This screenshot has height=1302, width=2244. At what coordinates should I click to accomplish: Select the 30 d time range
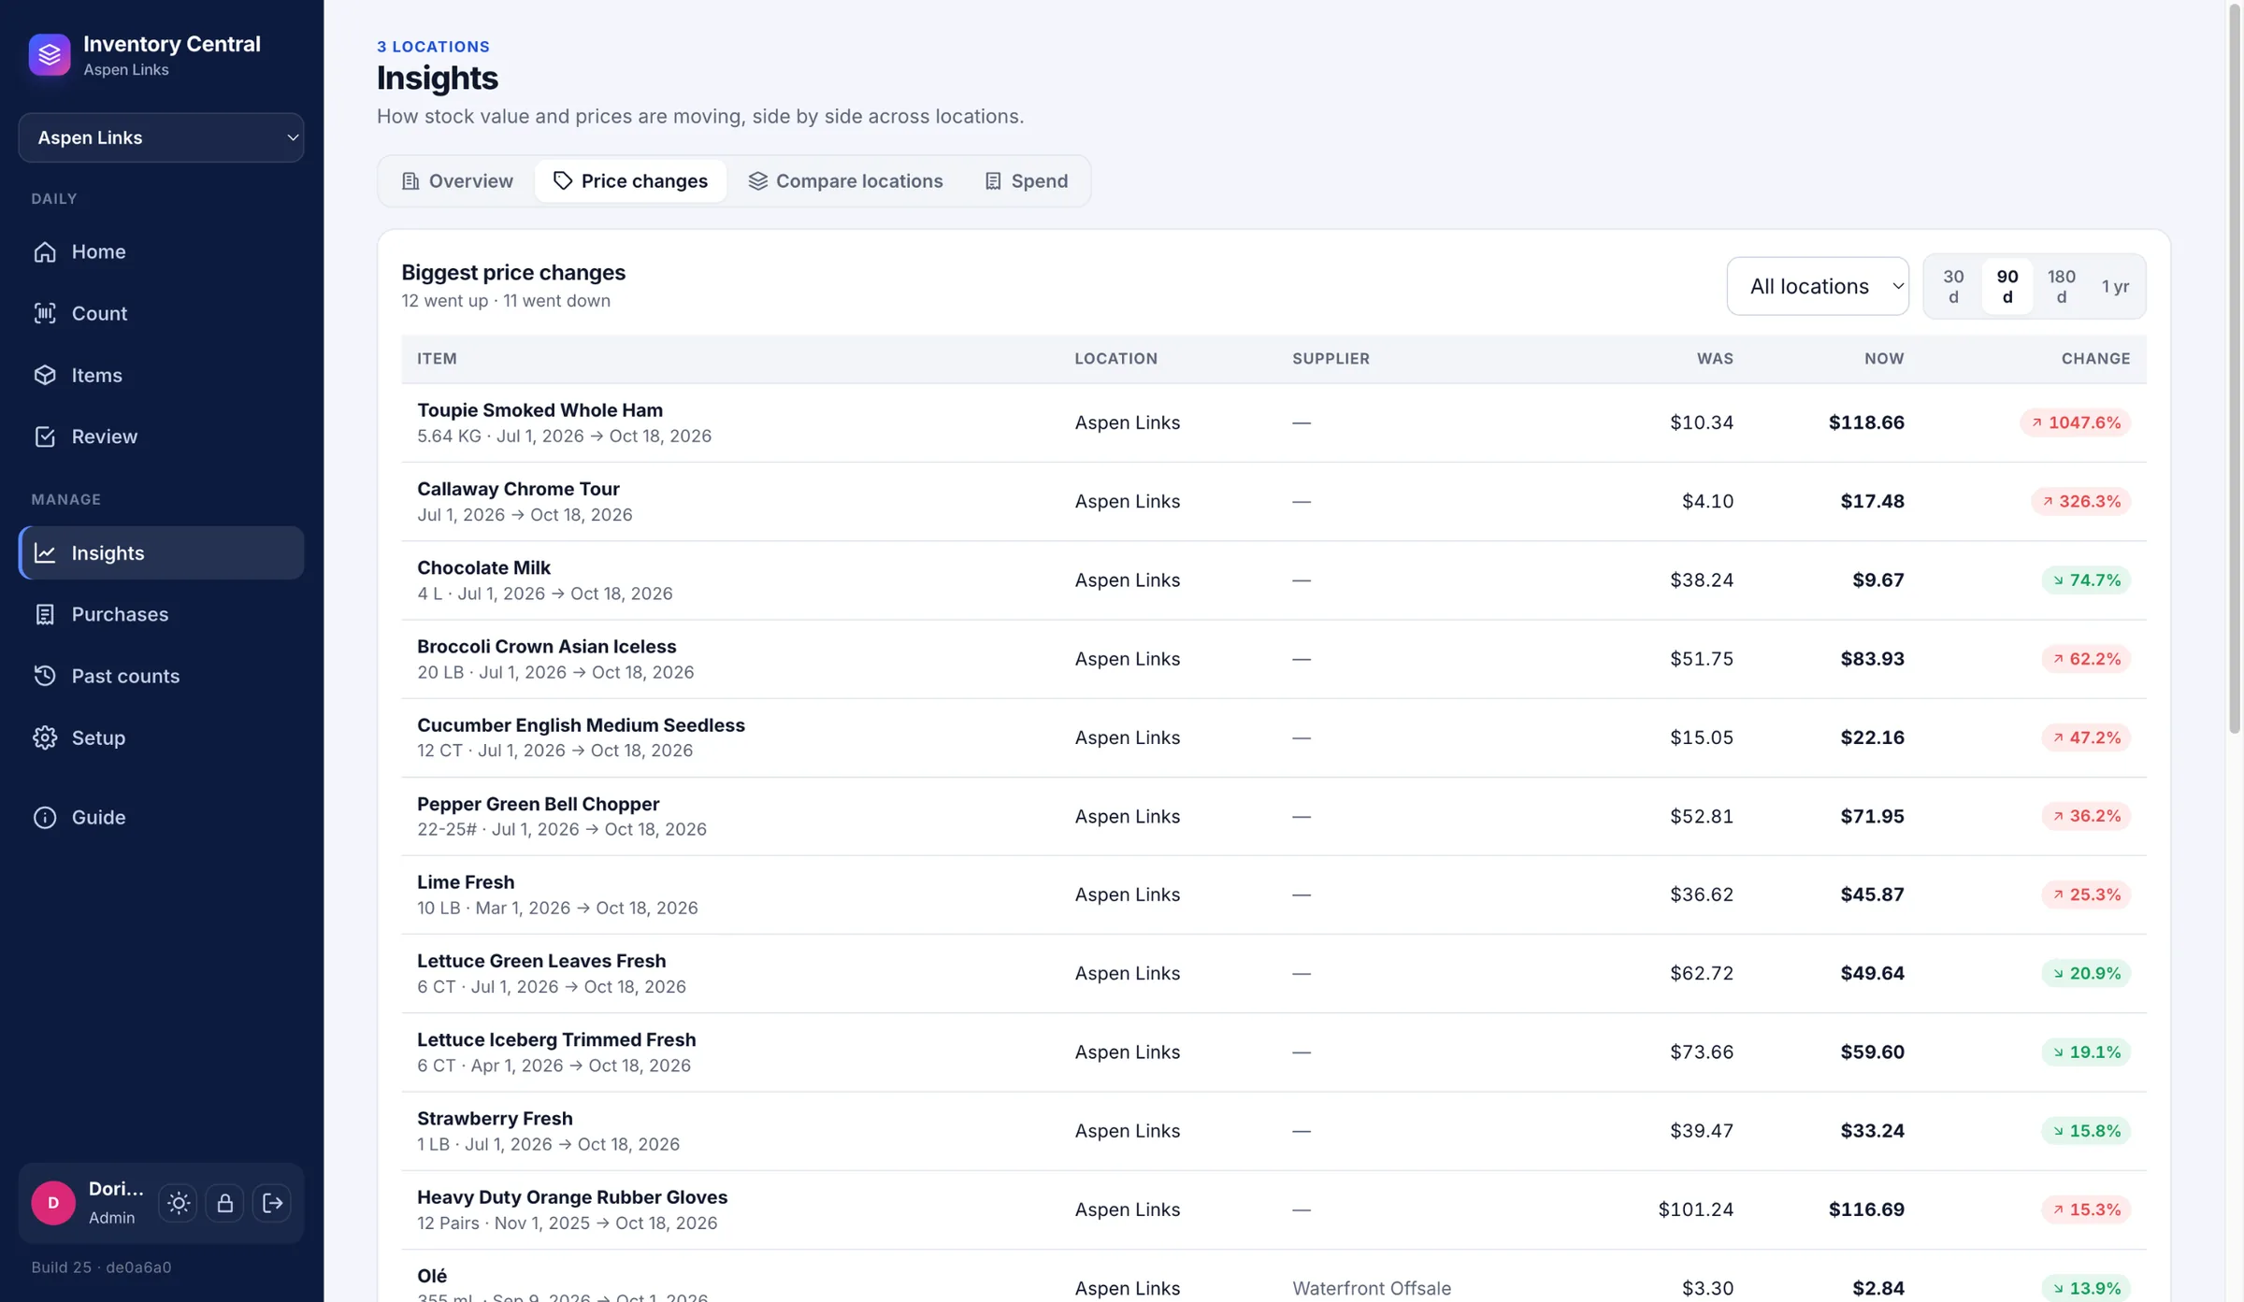[1953, 286]
